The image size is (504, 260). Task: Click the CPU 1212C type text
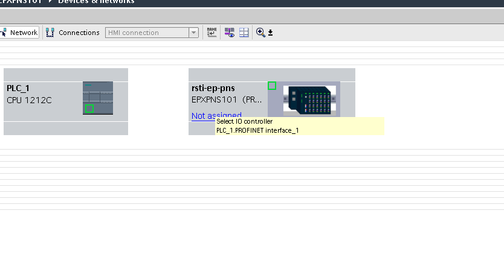coord(29,100)
